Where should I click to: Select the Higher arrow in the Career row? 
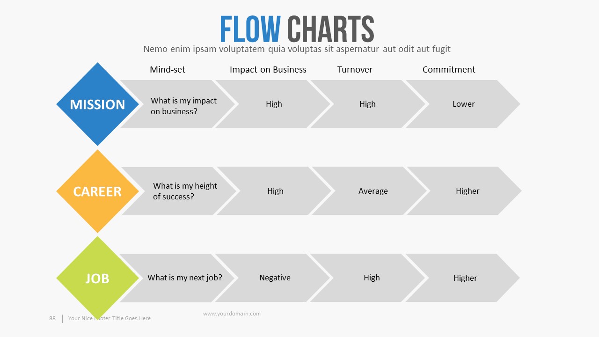point(468,191)
